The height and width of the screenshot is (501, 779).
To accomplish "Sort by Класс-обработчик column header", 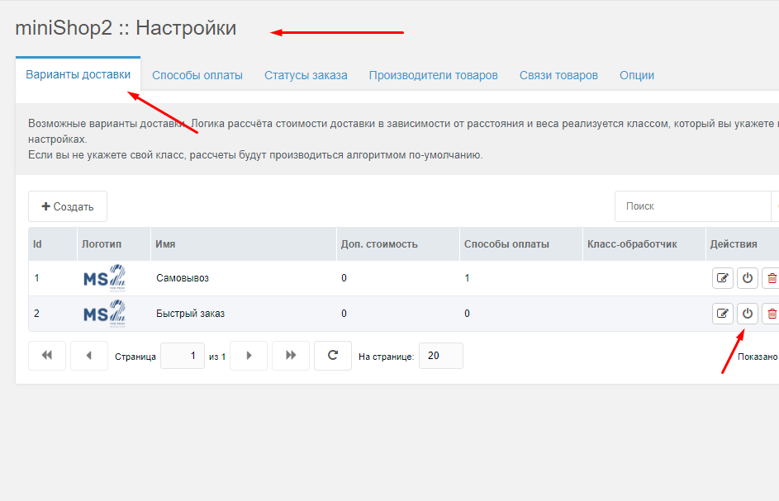I will pos(644,244).
